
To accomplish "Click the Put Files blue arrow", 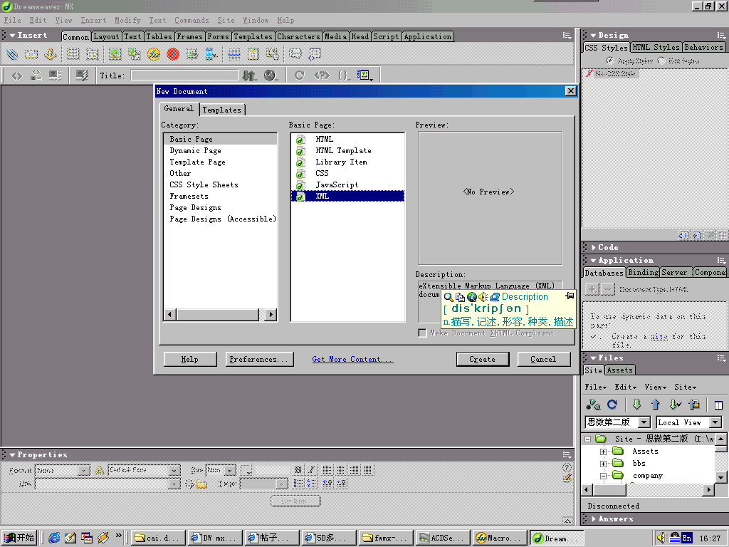I will 656,405.
